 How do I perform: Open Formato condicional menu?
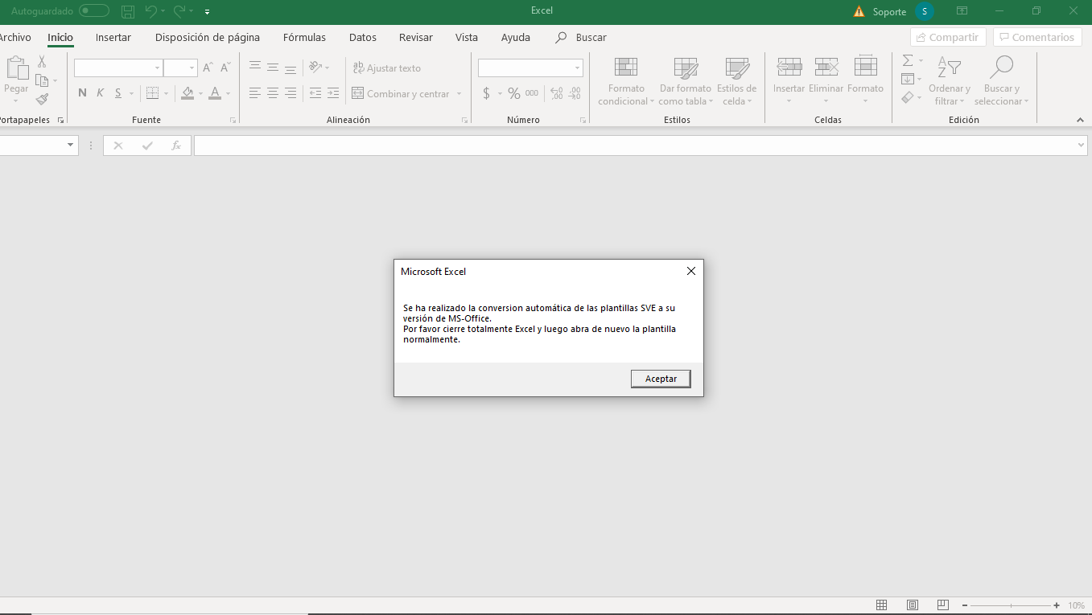coord(626,81)
